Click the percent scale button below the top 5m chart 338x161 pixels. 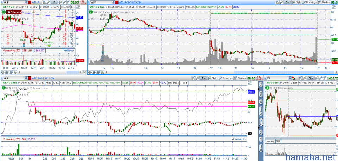point(102,72)
